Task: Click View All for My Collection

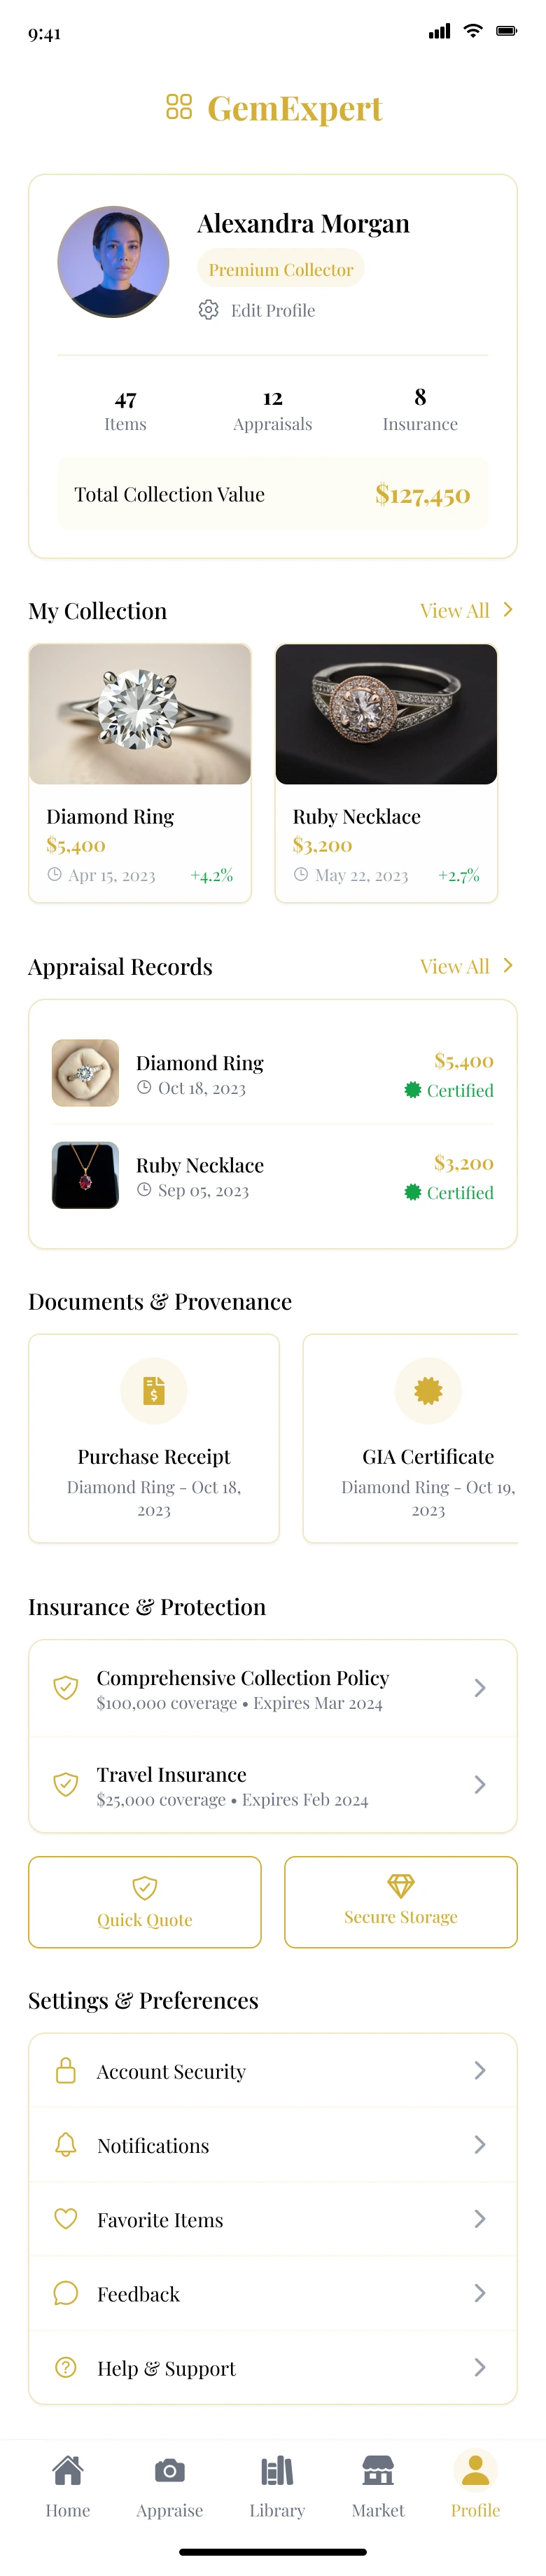Action: (x=466, y=610)
